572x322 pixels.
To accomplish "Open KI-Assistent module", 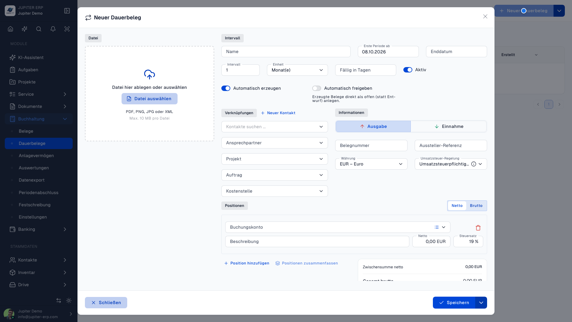I will (x=39, y=58).
